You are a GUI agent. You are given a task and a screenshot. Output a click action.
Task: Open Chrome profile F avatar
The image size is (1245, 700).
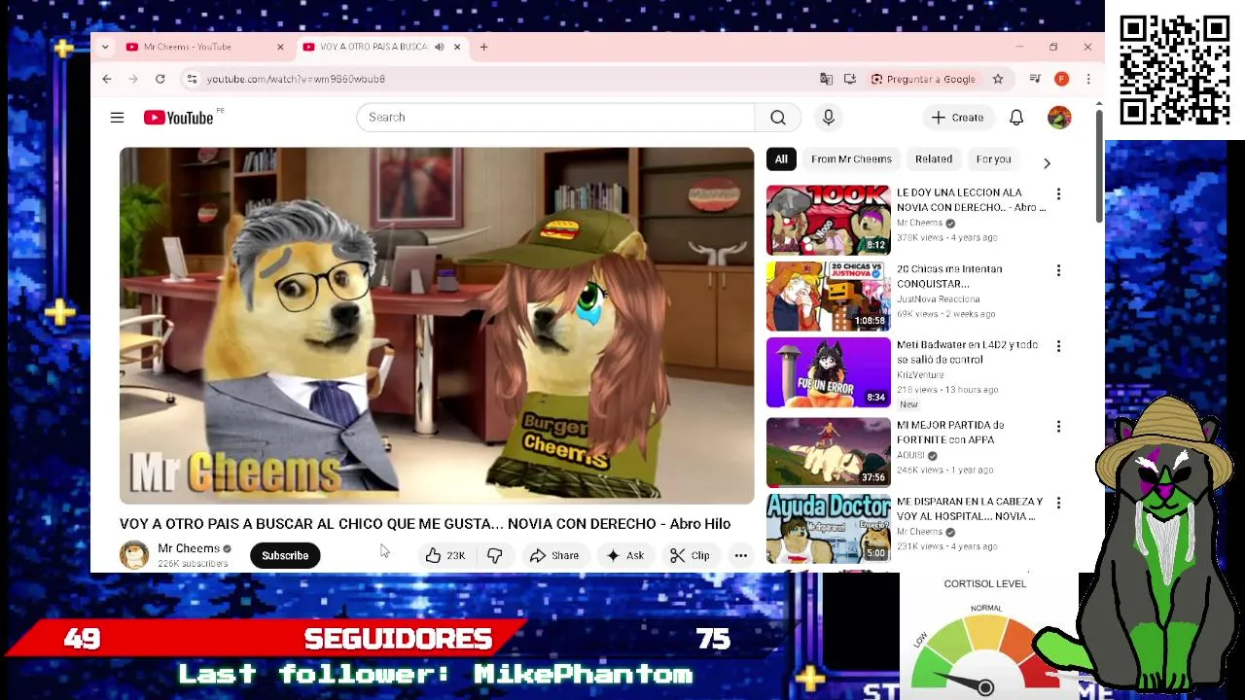coord(1062,79)
